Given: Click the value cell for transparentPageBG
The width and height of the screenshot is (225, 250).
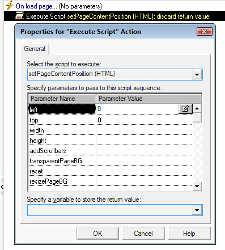Looking at the screenshot, I should [145, 160].
